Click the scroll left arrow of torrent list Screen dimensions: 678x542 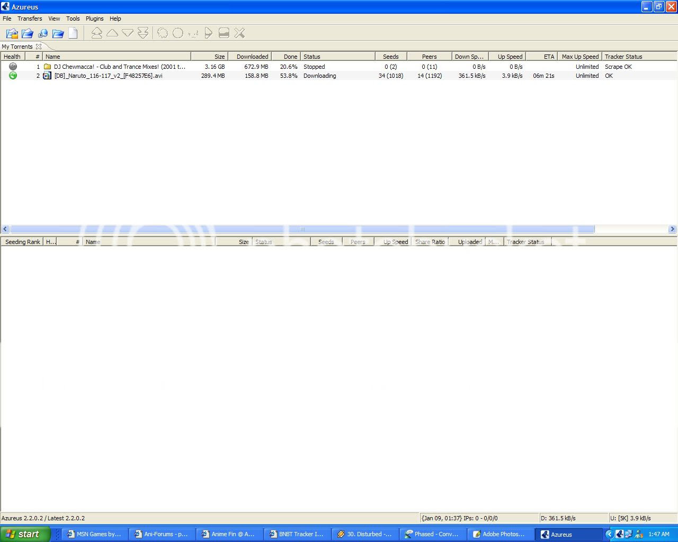[x=5, y=229]
